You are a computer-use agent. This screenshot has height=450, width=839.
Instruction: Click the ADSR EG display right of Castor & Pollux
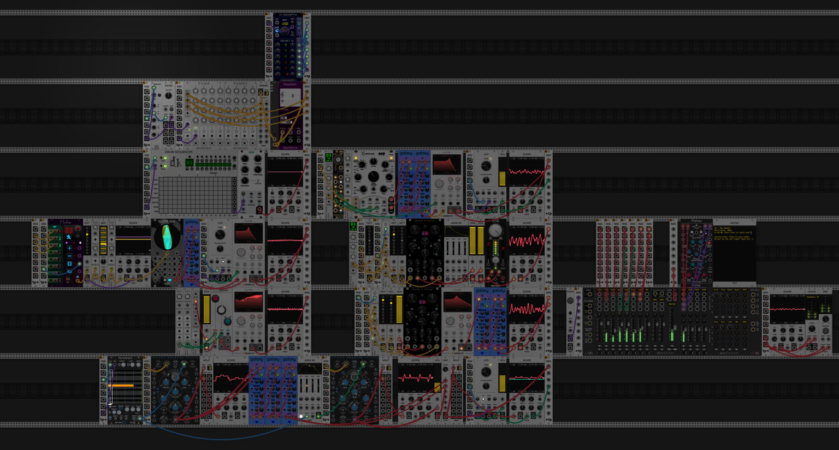(456, 231)
